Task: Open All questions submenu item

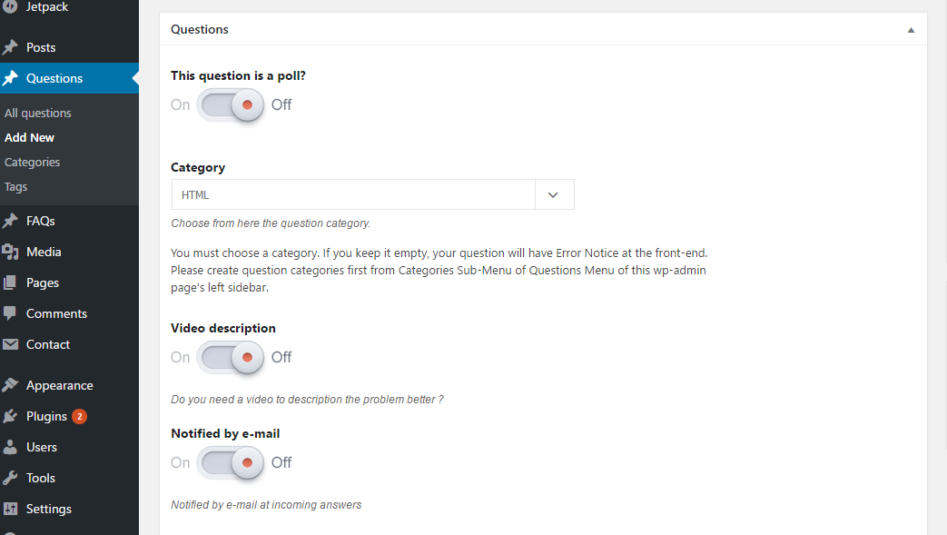Action: point(38,113)
